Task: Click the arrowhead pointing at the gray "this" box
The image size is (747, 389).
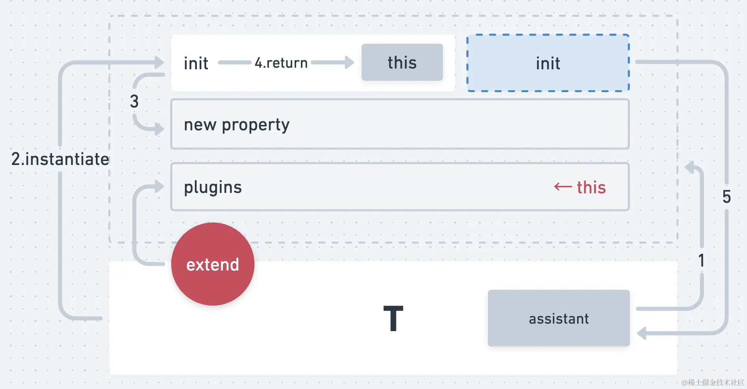Action: click(x=349, y=62)
